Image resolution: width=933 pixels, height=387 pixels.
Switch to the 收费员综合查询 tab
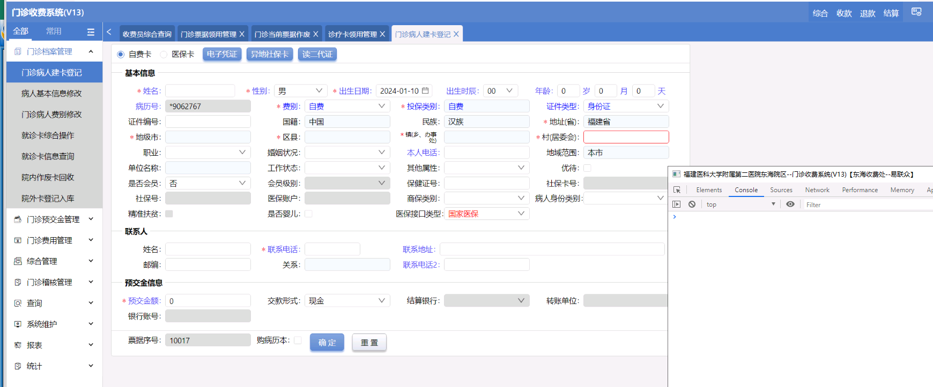(147, 34)
